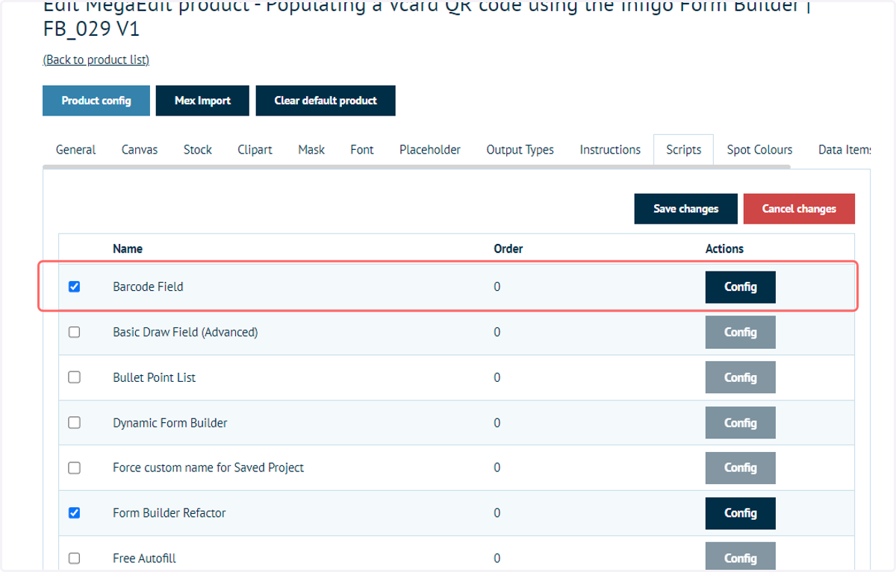Open the Output Types tab

click(x=520, y=150)
